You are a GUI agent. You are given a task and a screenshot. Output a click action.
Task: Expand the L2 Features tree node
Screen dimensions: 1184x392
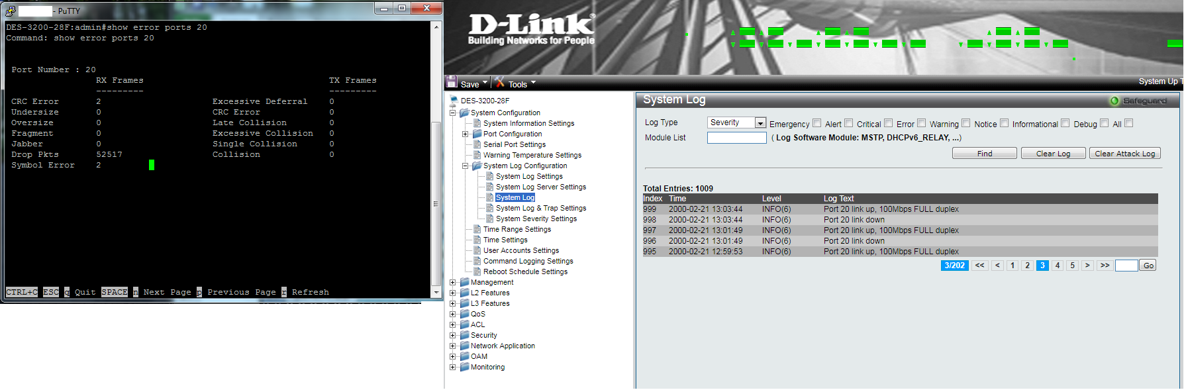point(453,293)
